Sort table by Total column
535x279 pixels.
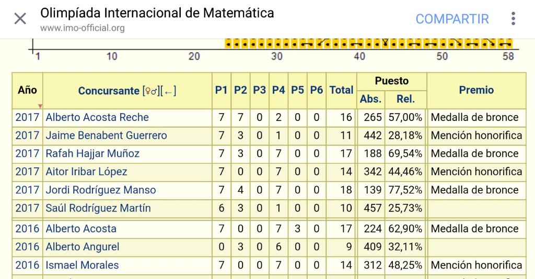341,90
